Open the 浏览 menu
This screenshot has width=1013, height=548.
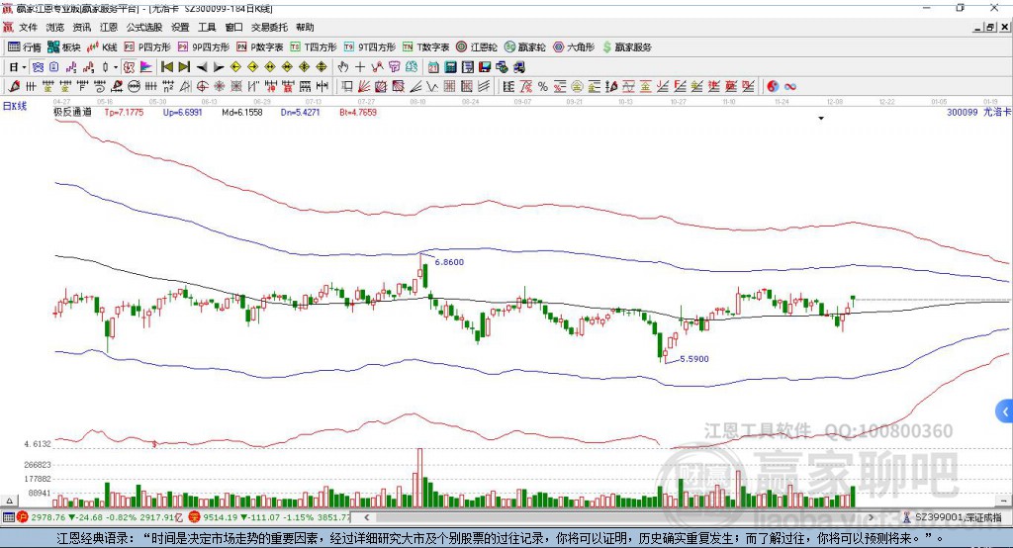point(55,27)
